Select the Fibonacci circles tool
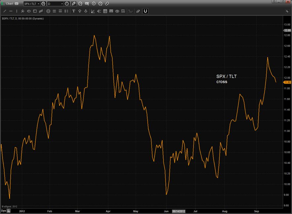 (x=48, y=11)
